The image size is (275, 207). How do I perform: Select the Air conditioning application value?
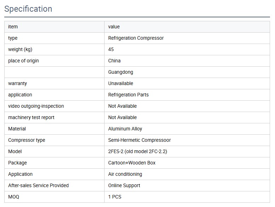click(125, 174)
